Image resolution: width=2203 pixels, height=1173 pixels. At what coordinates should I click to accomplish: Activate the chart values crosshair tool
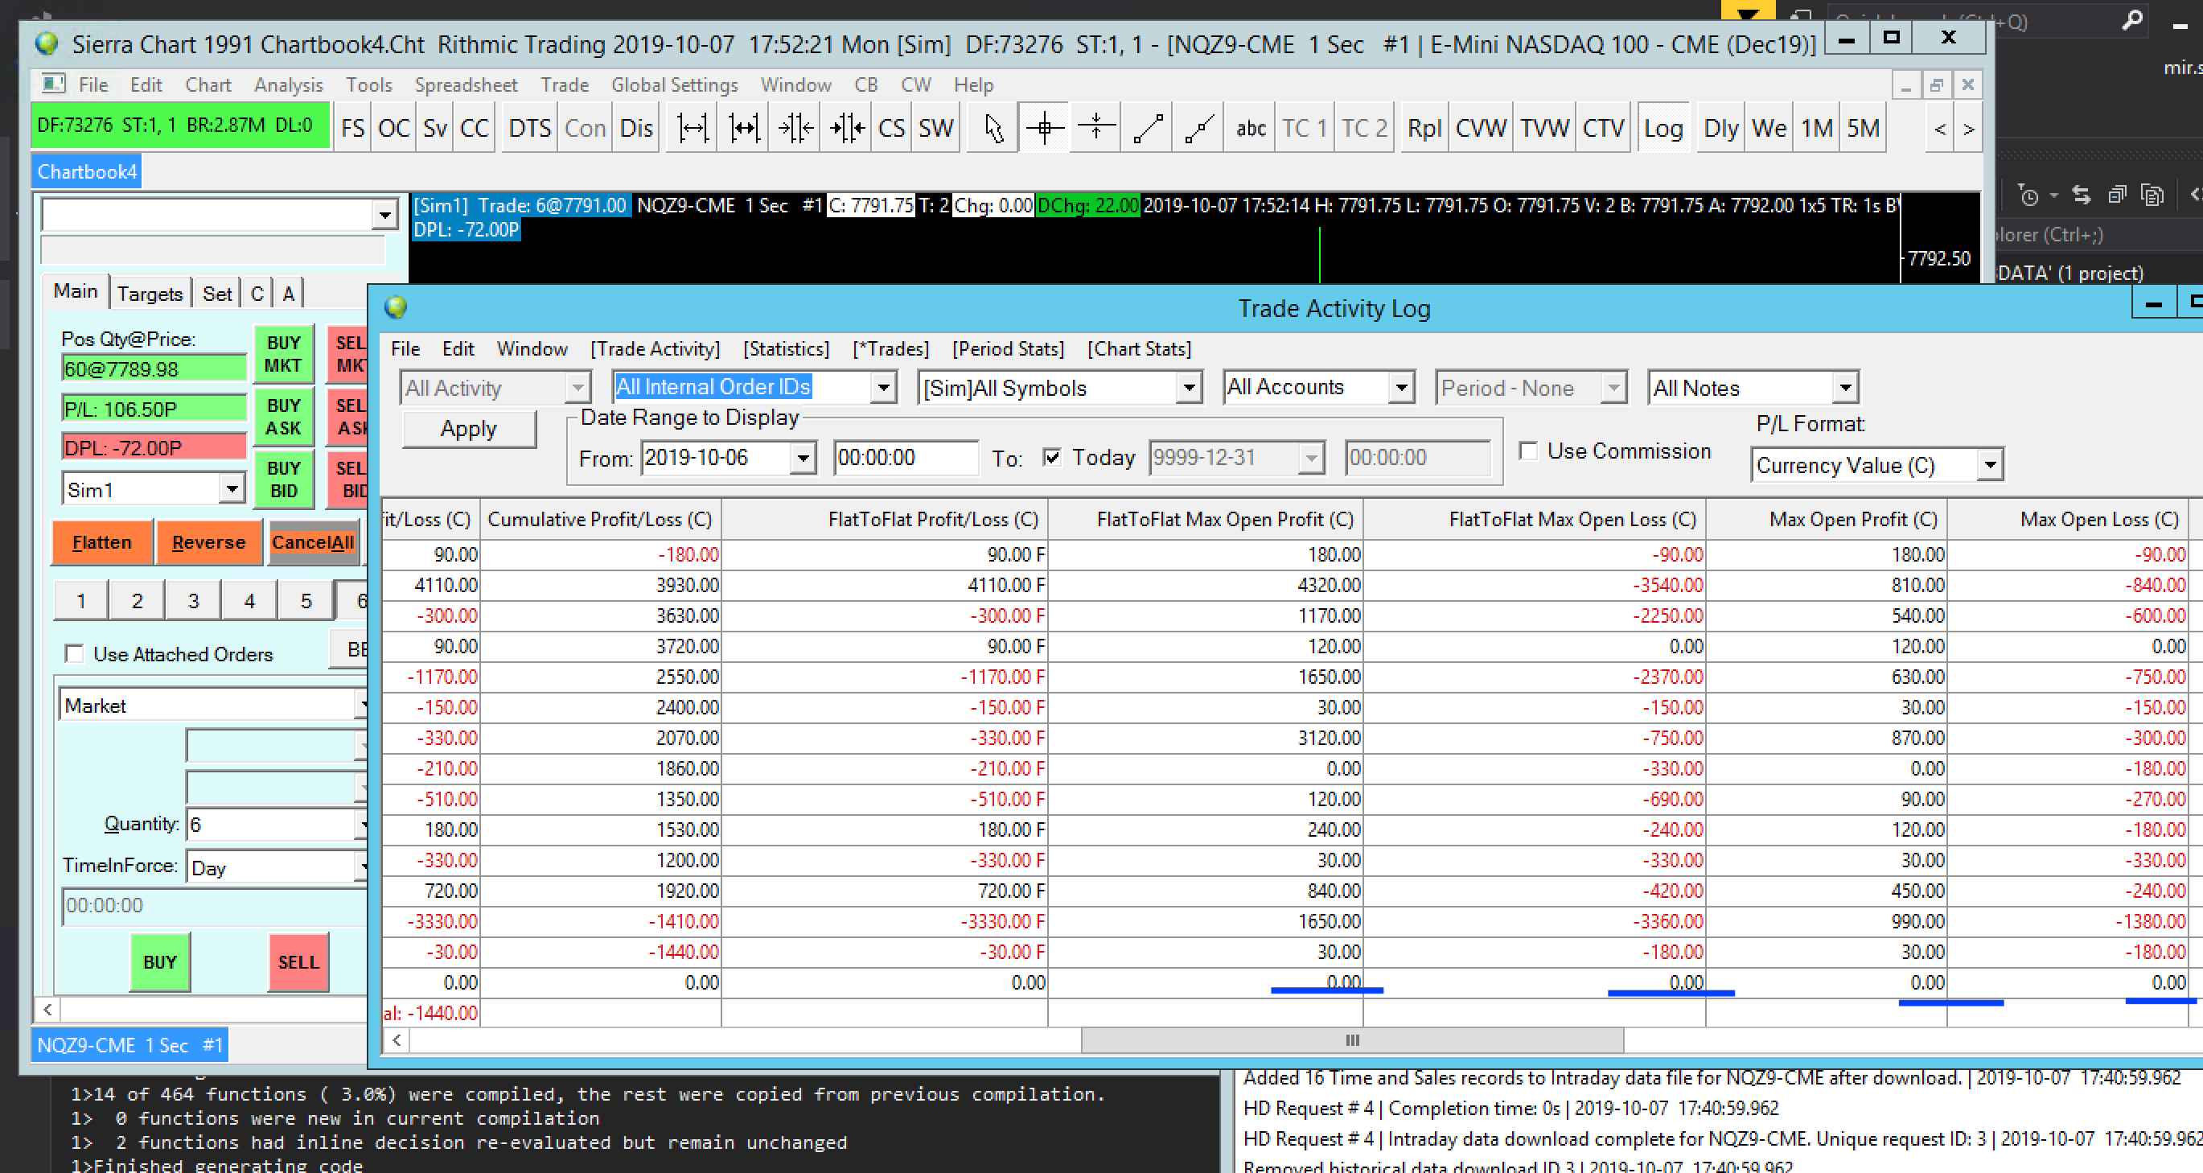click(1044, 129)
